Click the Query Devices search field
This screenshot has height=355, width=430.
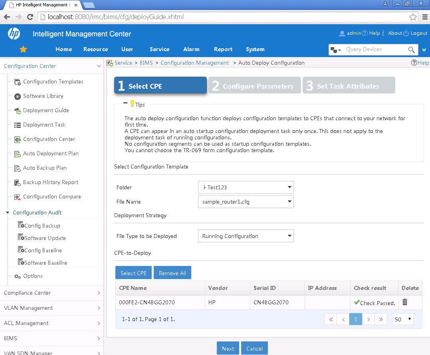coord(375,50)
